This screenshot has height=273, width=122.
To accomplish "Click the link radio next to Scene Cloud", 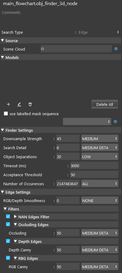I will point(116,49).
